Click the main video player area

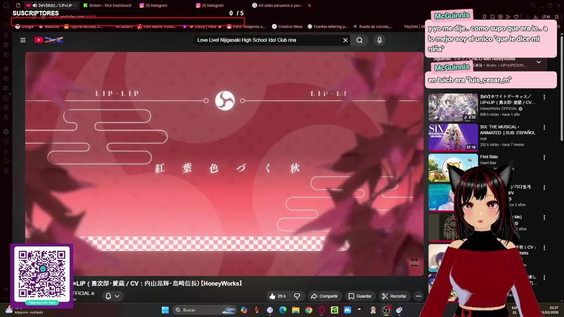(224, 164)
